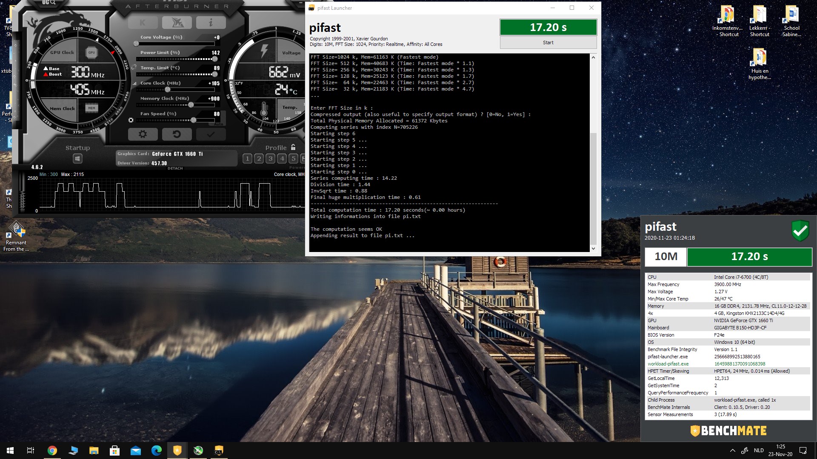
Task: Click the Sensor Measurements row
Action: click(x=728, y=414)
